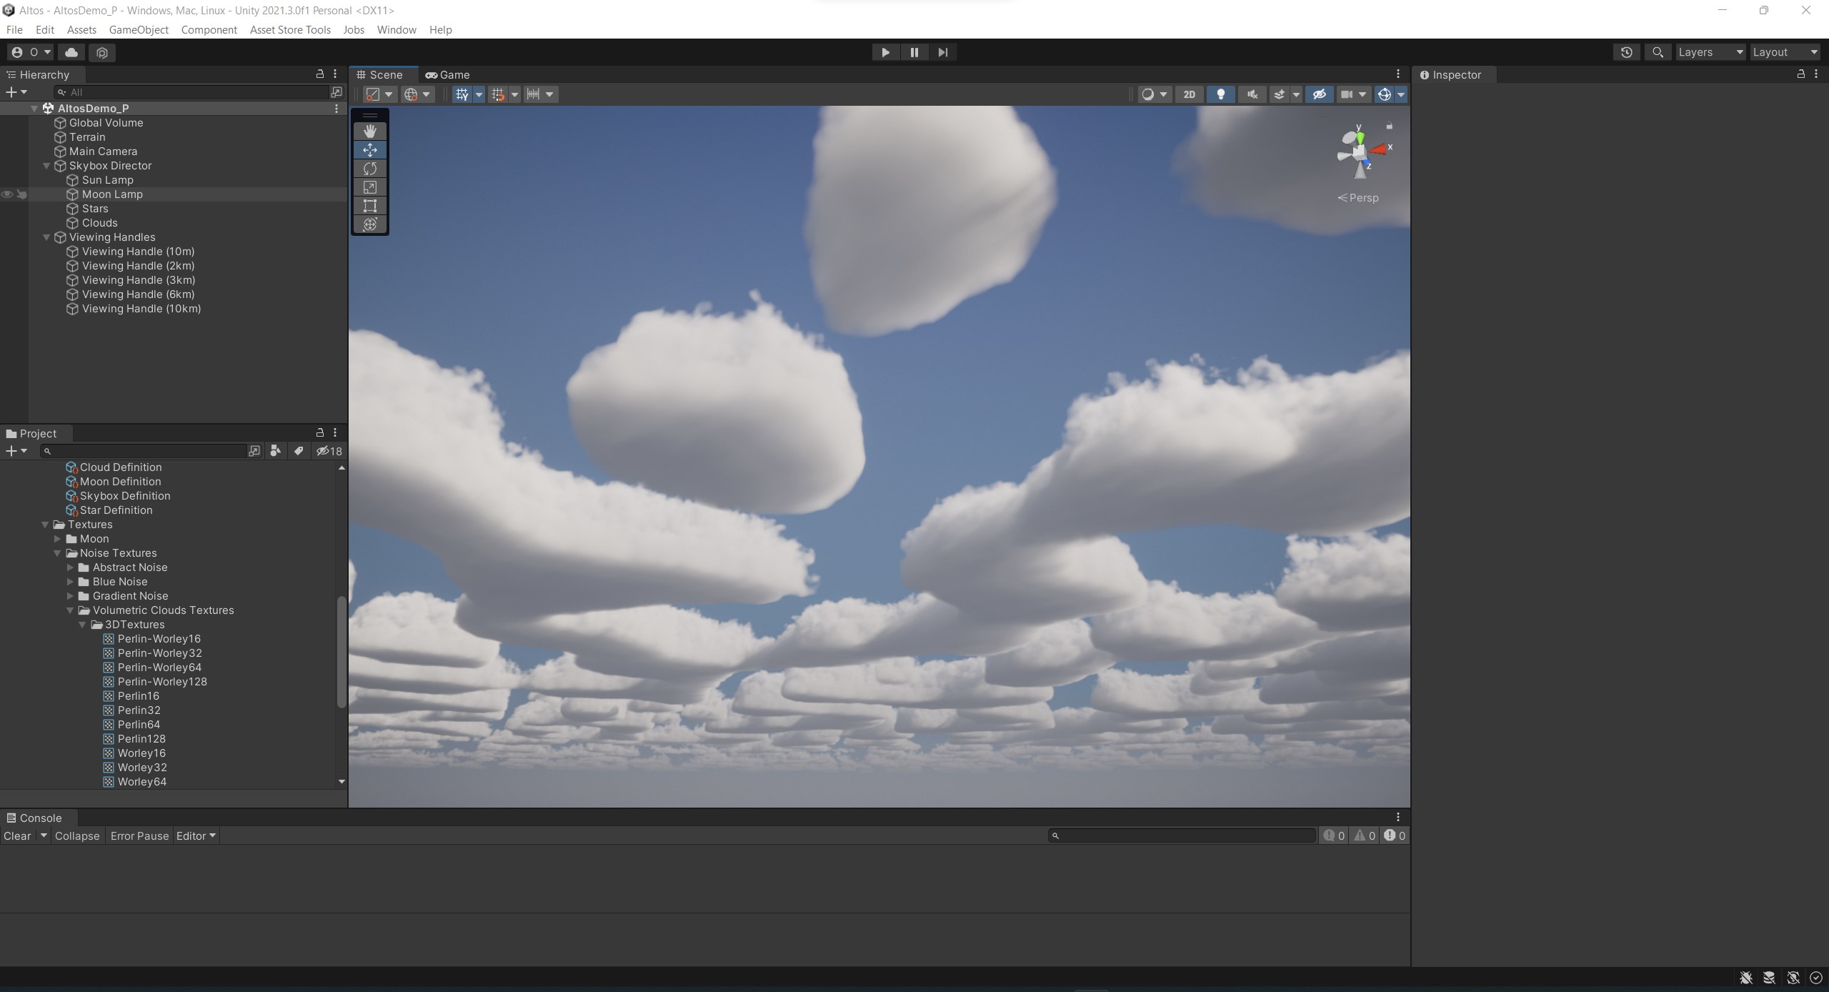Toggle visibility of the Moon Lamp object
The image size is (1829, 992).
tap(7, 194)
